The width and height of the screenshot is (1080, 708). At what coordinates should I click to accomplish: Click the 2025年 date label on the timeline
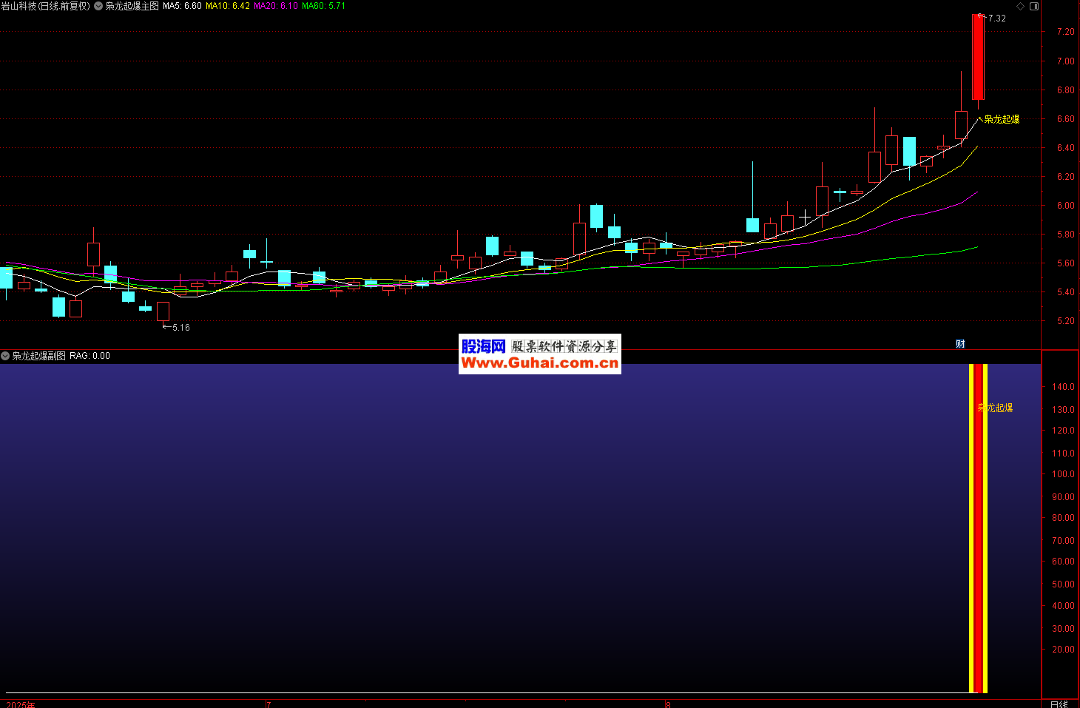(x=21, y=704)
